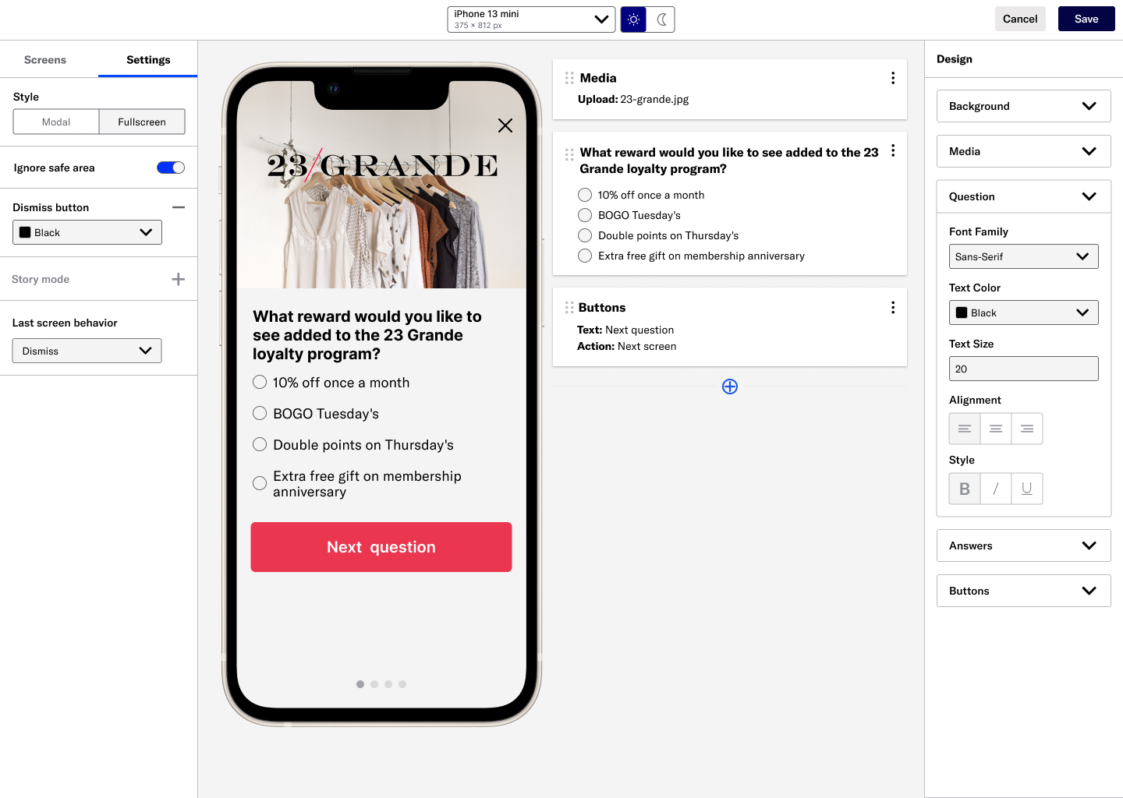Select center text alignment icon
The image size is (1123, 798).
click(x=996, y=429)
